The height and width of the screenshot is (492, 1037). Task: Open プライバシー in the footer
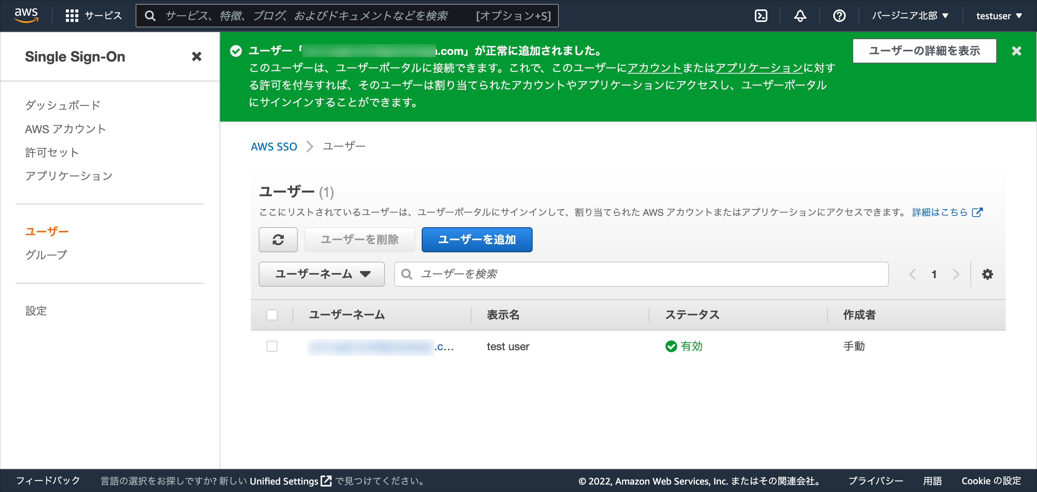tap(875, 481)
